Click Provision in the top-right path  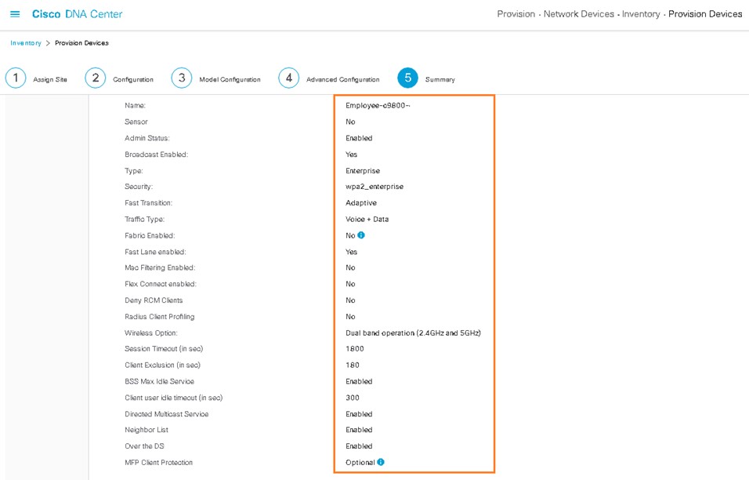coord(516,14)
